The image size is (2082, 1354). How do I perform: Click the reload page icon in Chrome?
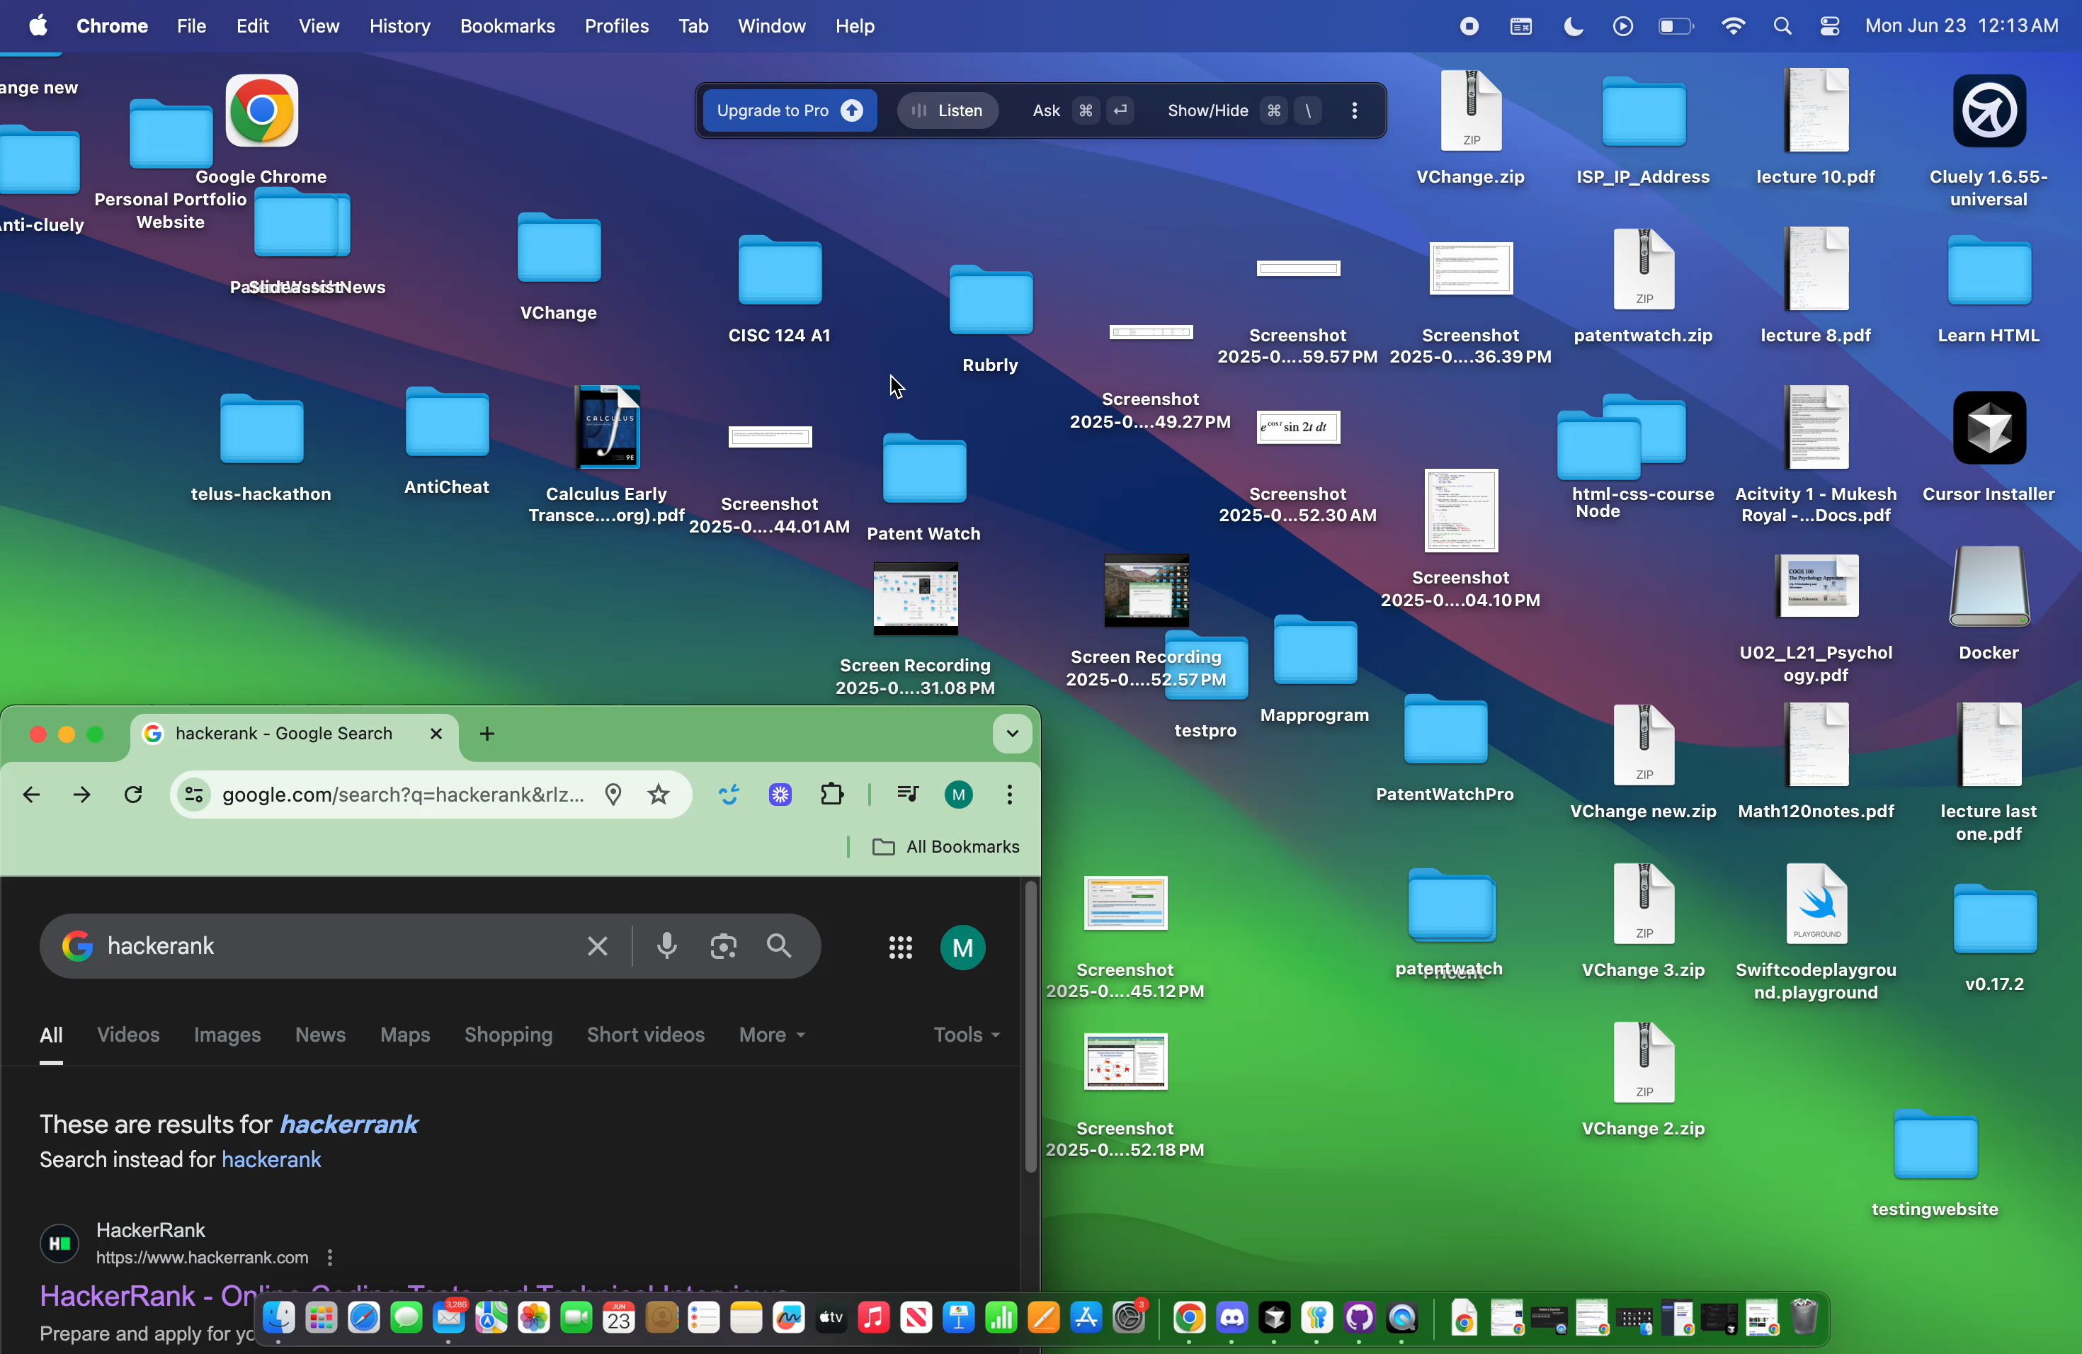tap(133, 795)
